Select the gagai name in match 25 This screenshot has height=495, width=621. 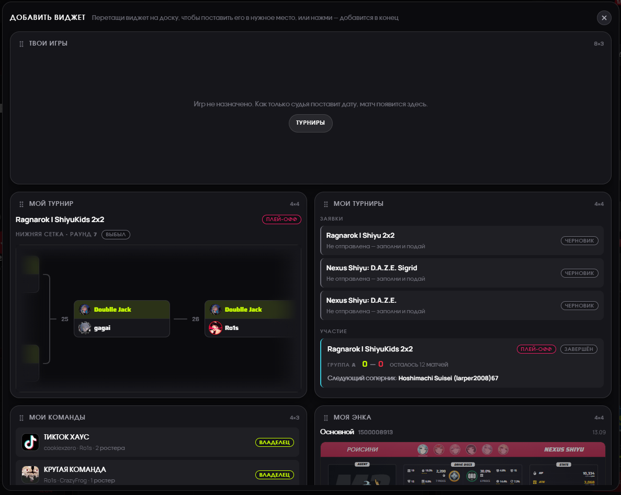click(102, 328)
